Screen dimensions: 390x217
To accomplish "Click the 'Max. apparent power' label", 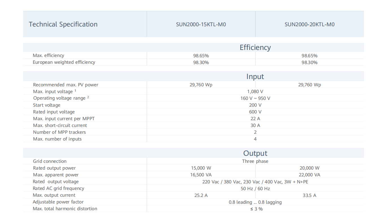I will (56, 175).
